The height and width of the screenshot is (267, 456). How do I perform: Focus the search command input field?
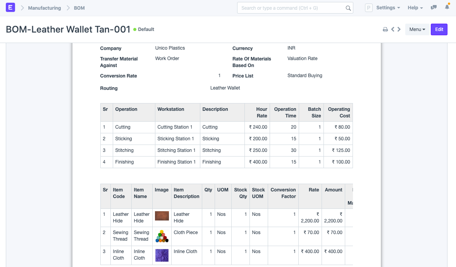(x=292, y=8)
